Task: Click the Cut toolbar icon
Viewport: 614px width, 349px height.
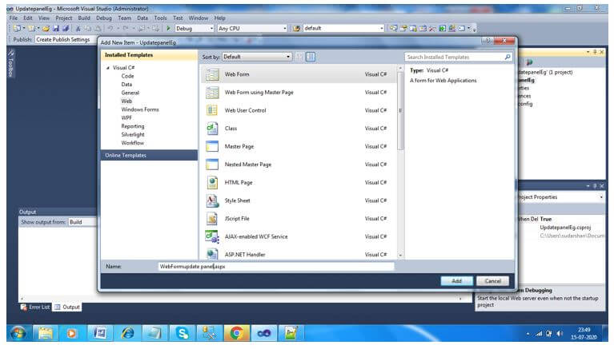Action: [78, 29]
